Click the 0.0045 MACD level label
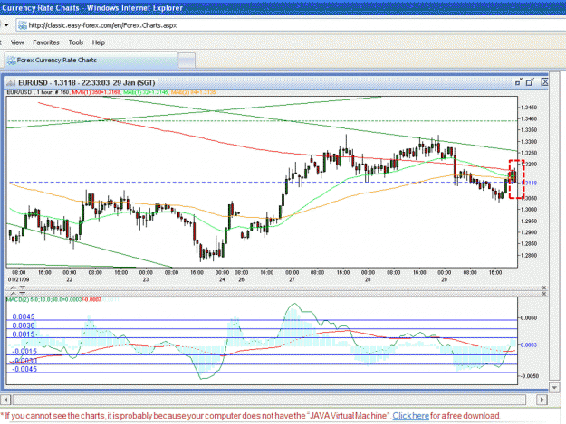Screen dimensions: 566x424 click(24, 316)
